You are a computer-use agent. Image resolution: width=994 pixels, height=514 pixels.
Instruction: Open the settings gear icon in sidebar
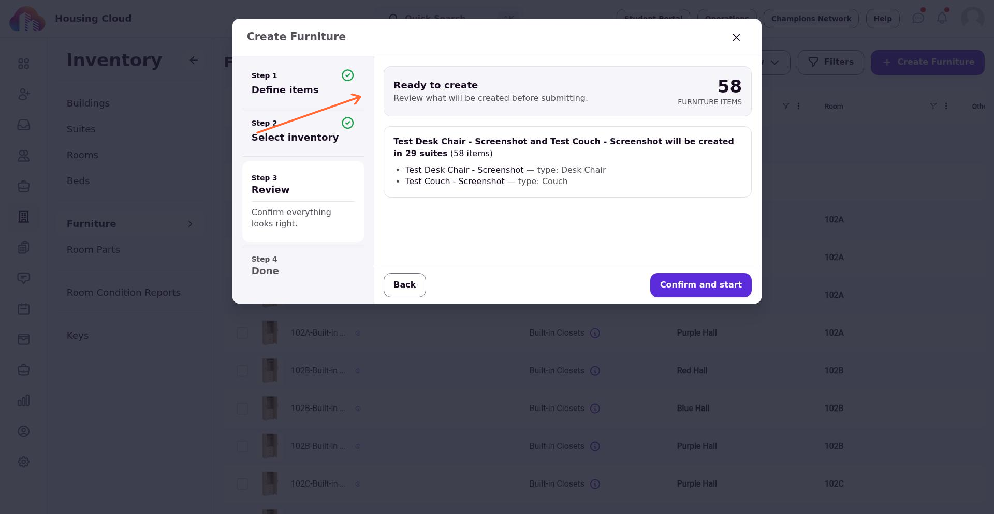point(24,462)
